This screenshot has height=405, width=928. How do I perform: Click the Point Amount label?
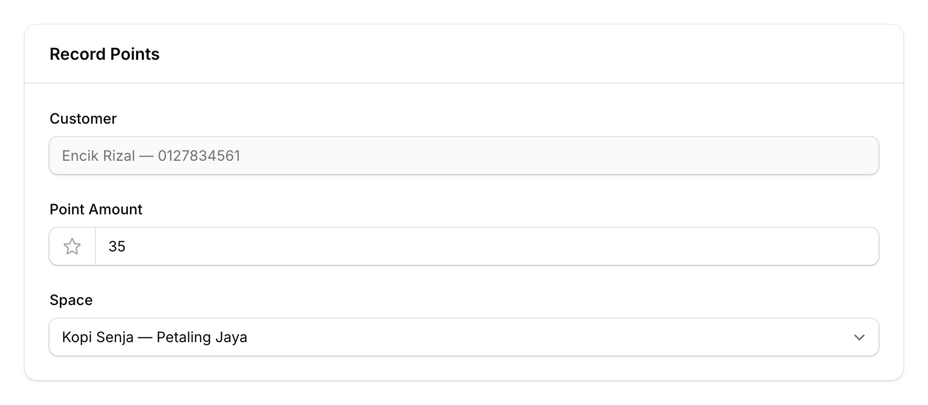[96, 209]
